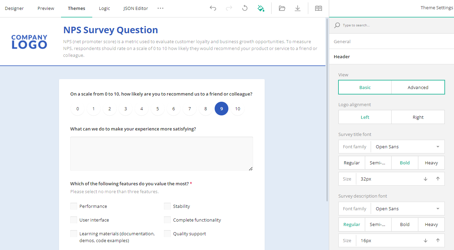Open the Survey description Font family dropdown
The width and height of the screenshot is (454, 250).
click(407, 208)
